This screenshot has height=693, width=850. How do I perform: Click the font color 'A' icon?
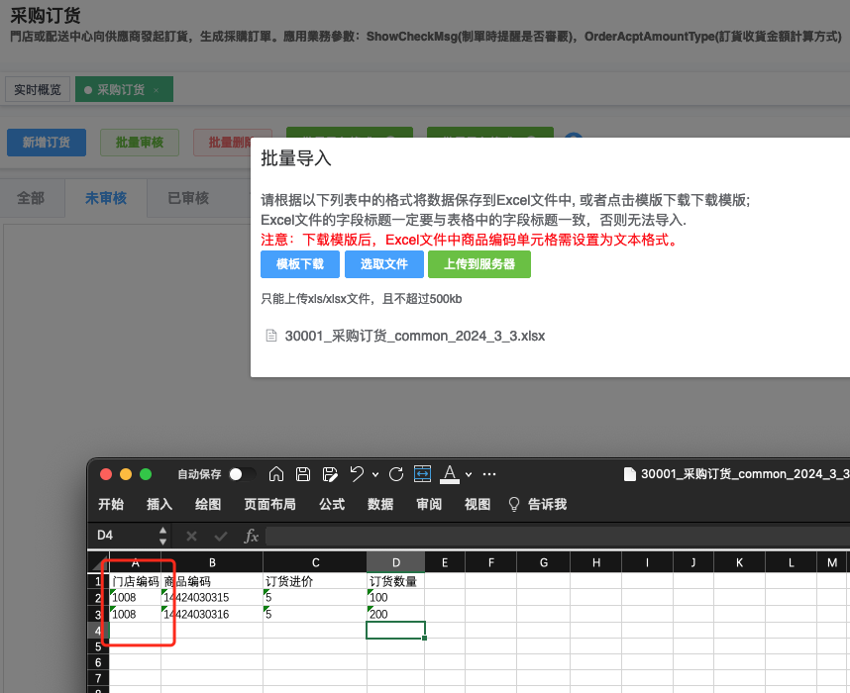450,474
